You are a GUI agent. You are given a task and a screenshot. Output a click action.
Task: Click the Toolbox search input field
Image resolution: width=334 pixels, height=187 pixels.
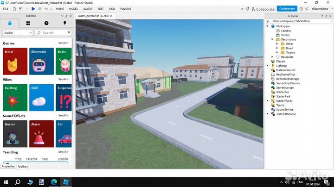(53, 33)
